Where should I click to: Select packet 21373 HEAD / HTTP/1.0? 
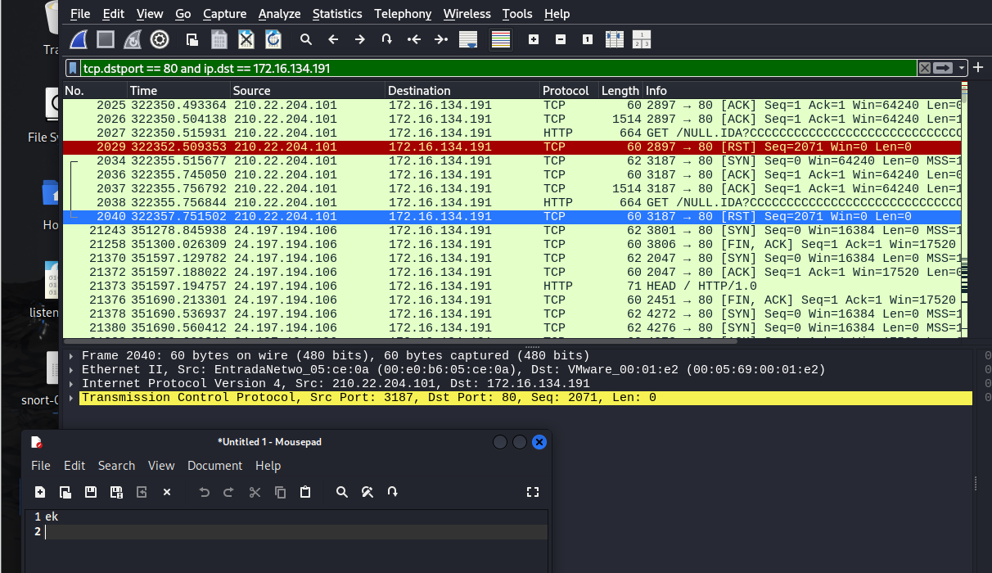tap(512, 286)
